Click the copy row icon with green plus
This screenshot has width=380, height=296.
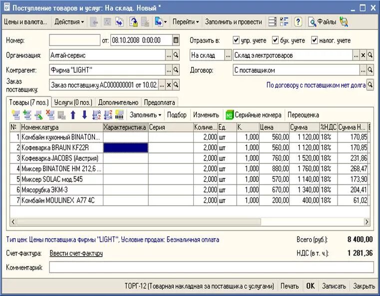pos(27,115)
